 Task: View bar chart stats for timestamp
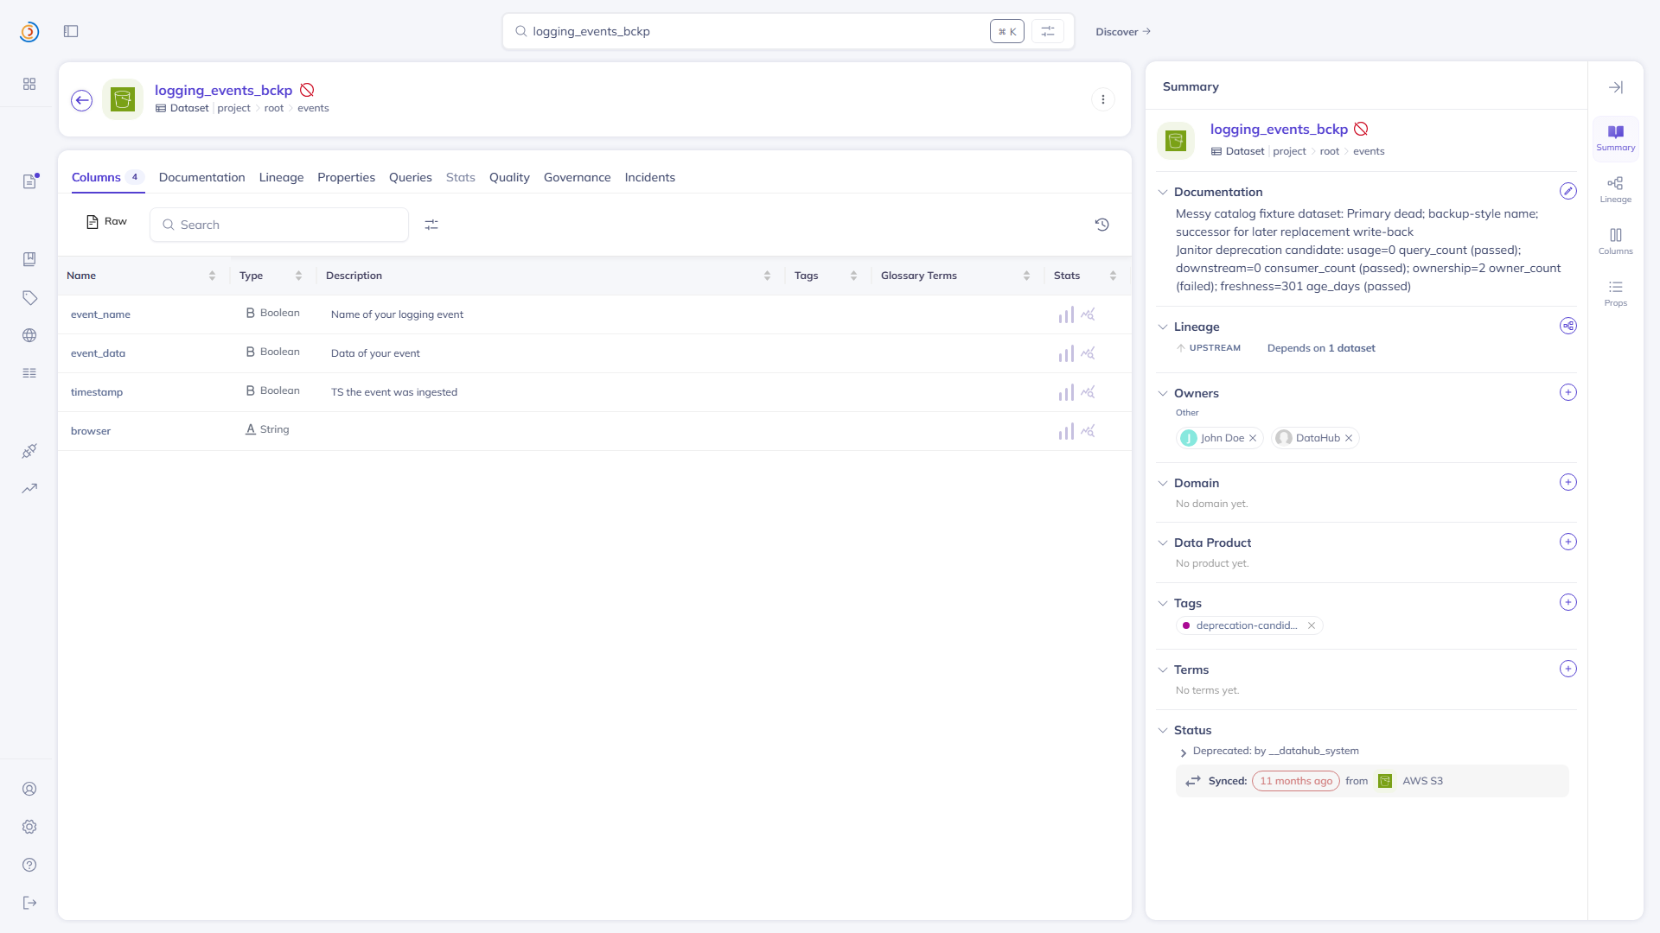(x=1066, y=392)
